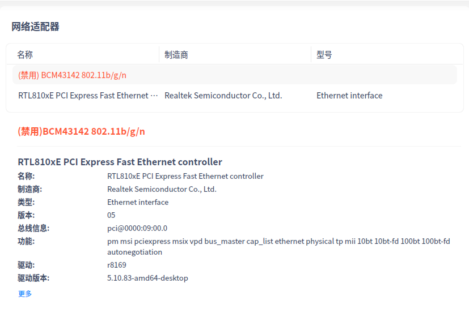The height and width of the screenshot is (309, 469).
Task: Click the orange (禁用)BCM43142 details heading
Action: (x=81, y=131)
